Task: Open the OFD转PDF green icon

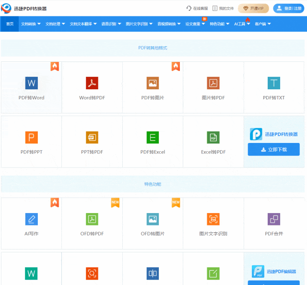Action: (92, 219)
